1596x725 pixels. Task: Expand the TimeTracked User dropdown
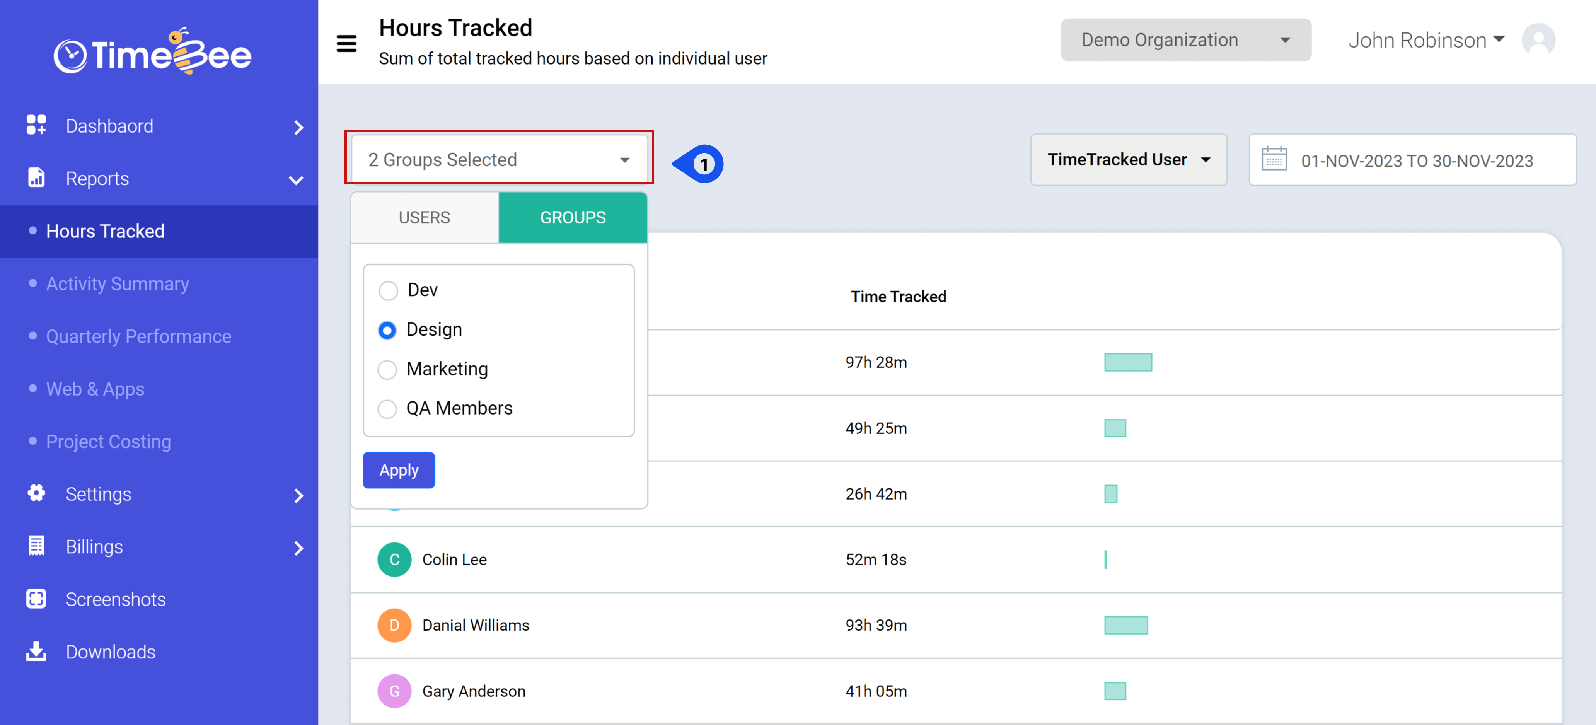click(x=1128, y=159)
